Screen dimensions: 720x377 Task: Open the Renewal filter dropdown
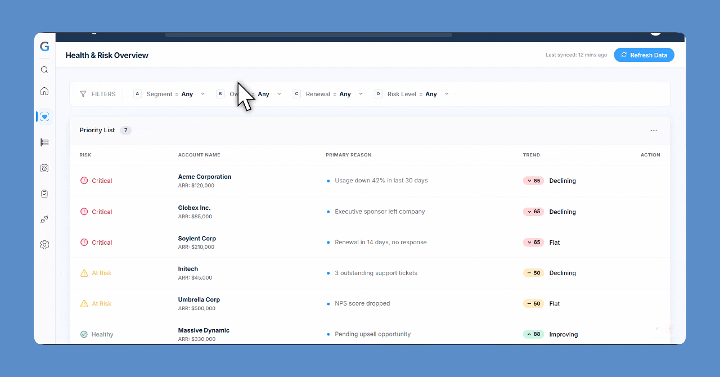pyautogui.click(x=328, y=94)
